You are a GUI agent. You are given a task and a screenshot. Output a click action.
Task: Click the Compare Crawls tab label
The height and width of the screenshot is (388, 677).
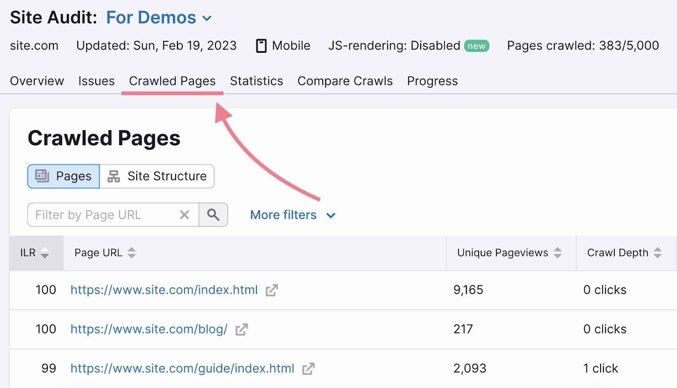pos(345,81)
